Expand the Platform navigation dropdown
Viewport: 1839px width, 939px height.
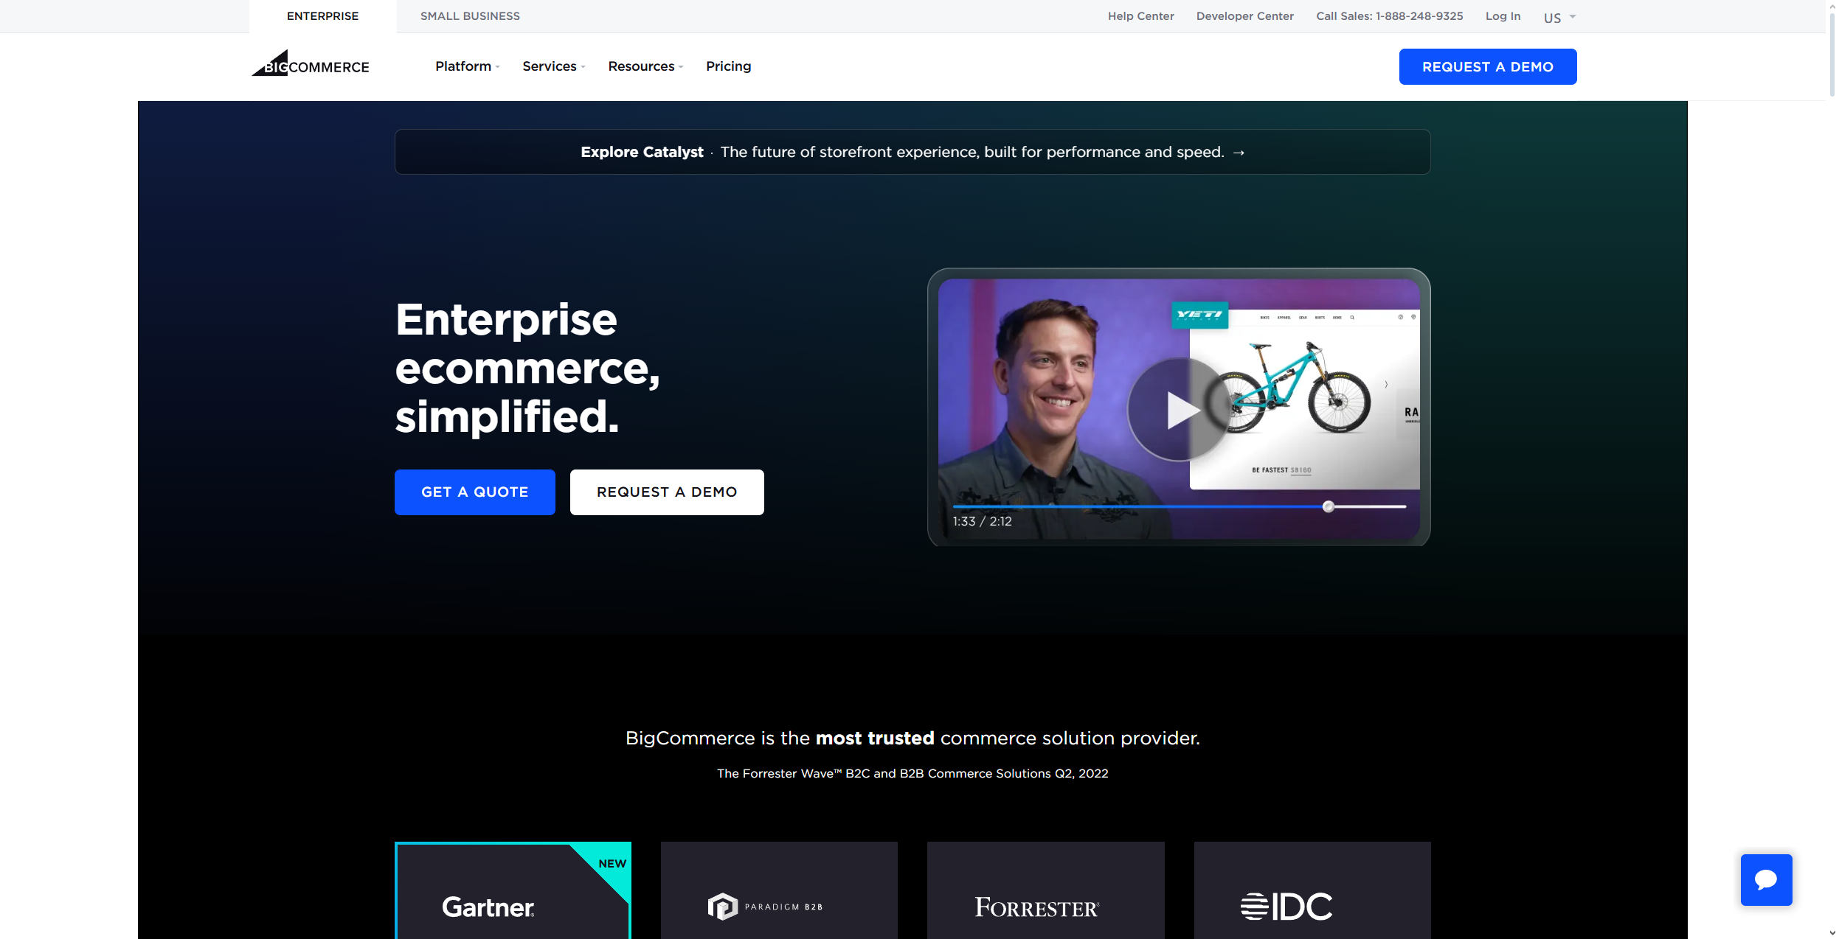466,66
